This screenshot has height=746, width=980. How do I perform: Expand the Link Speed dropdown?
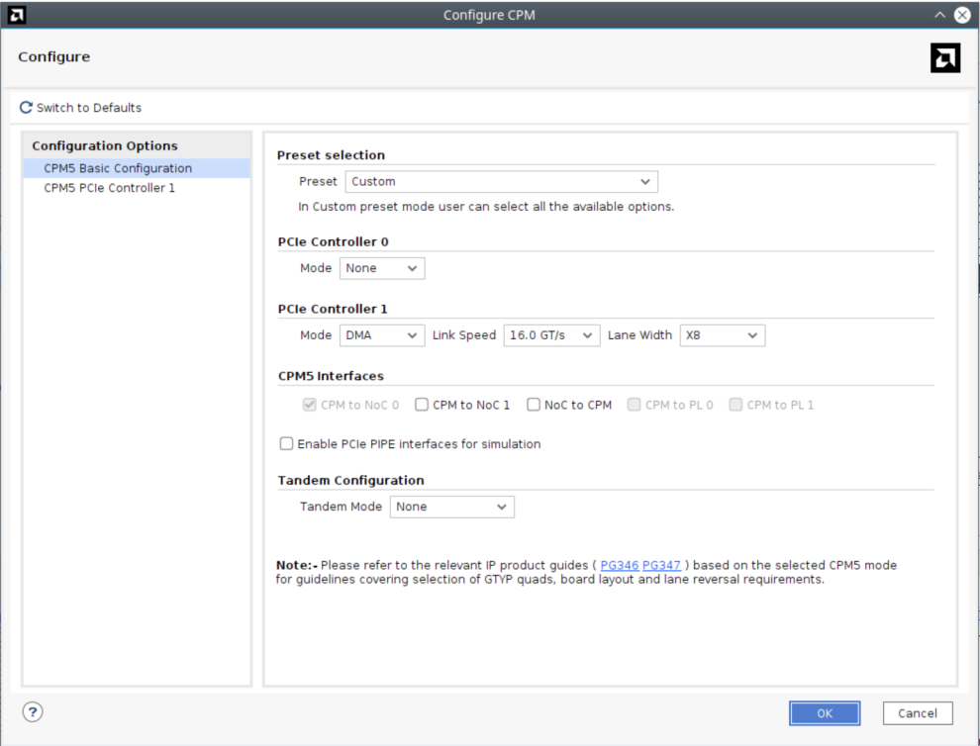tap(551, 335)
